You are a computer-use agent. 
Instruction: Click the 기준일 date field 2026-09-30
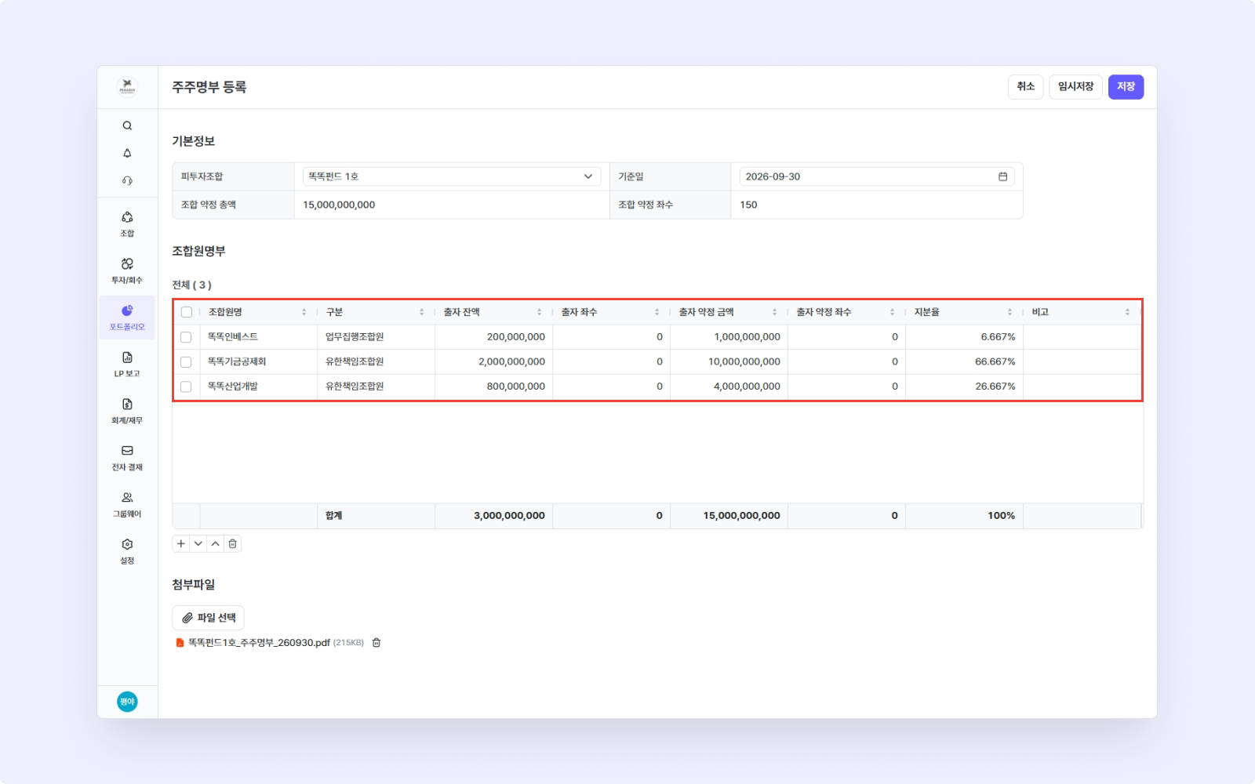(x=877, y=176)
